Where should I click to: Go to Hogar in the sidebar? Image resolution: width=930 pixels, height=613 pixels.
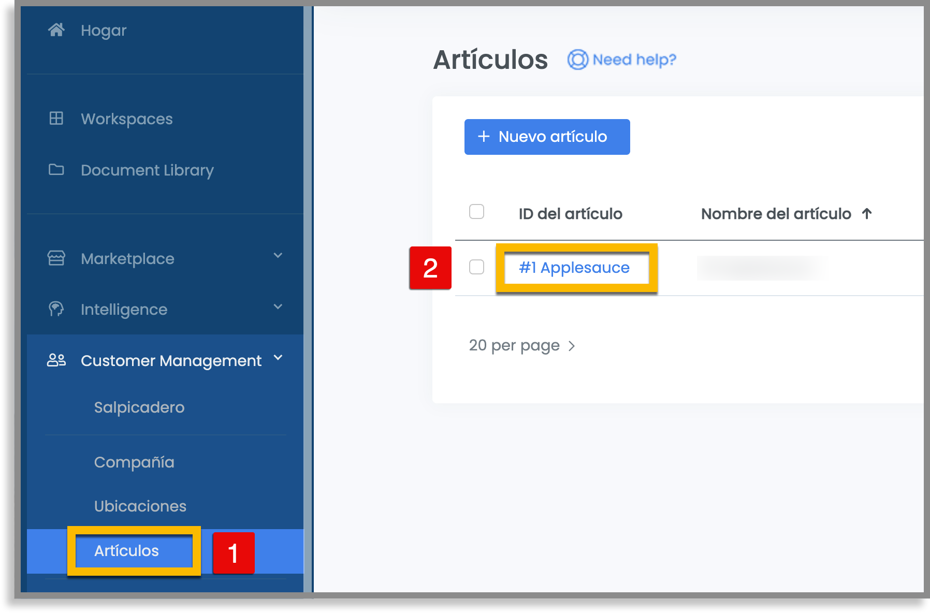click(104, 31)
